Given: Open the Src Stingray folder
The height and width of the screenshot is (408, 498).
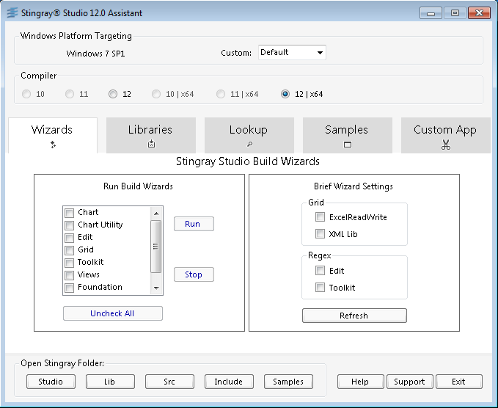Looking at the screenshot, I should click(x=169, y=382).
